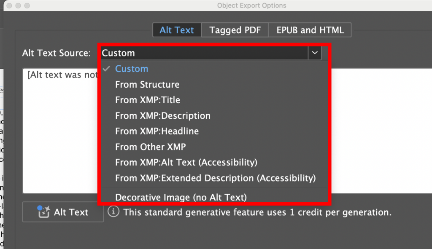
Task: Select From XMP:Headline option
Action: coord(157,131)
